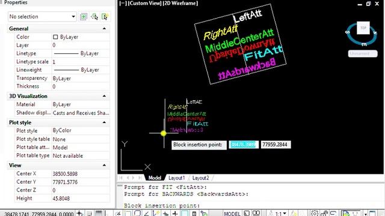The height and width of the screenshot is (216, 385).
Task: Click the command line grip handle
Action: click(x=120, y=186)
